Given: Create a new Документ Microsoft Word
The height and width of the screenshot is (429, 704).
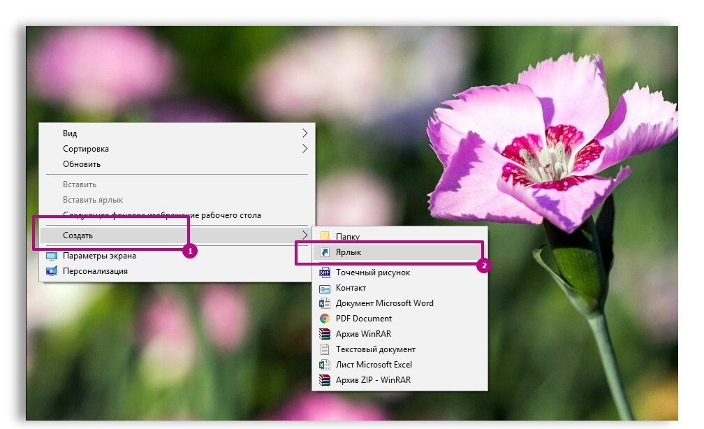Looking at the screenshot, I should click(x=399, y=303).
